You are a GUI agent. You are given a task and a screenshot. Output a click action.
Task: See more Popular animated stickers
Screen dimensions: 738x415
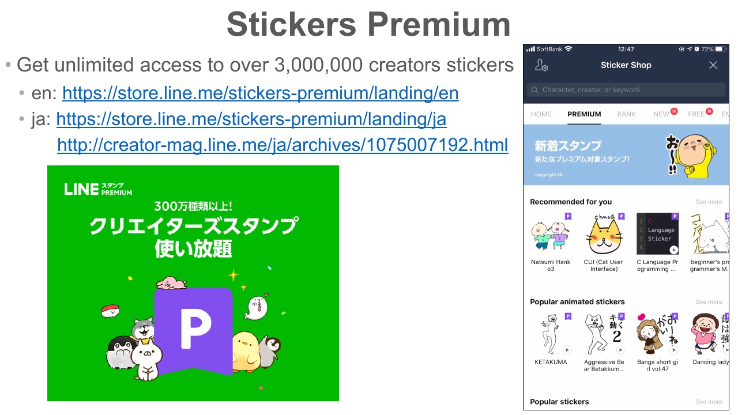709,302
